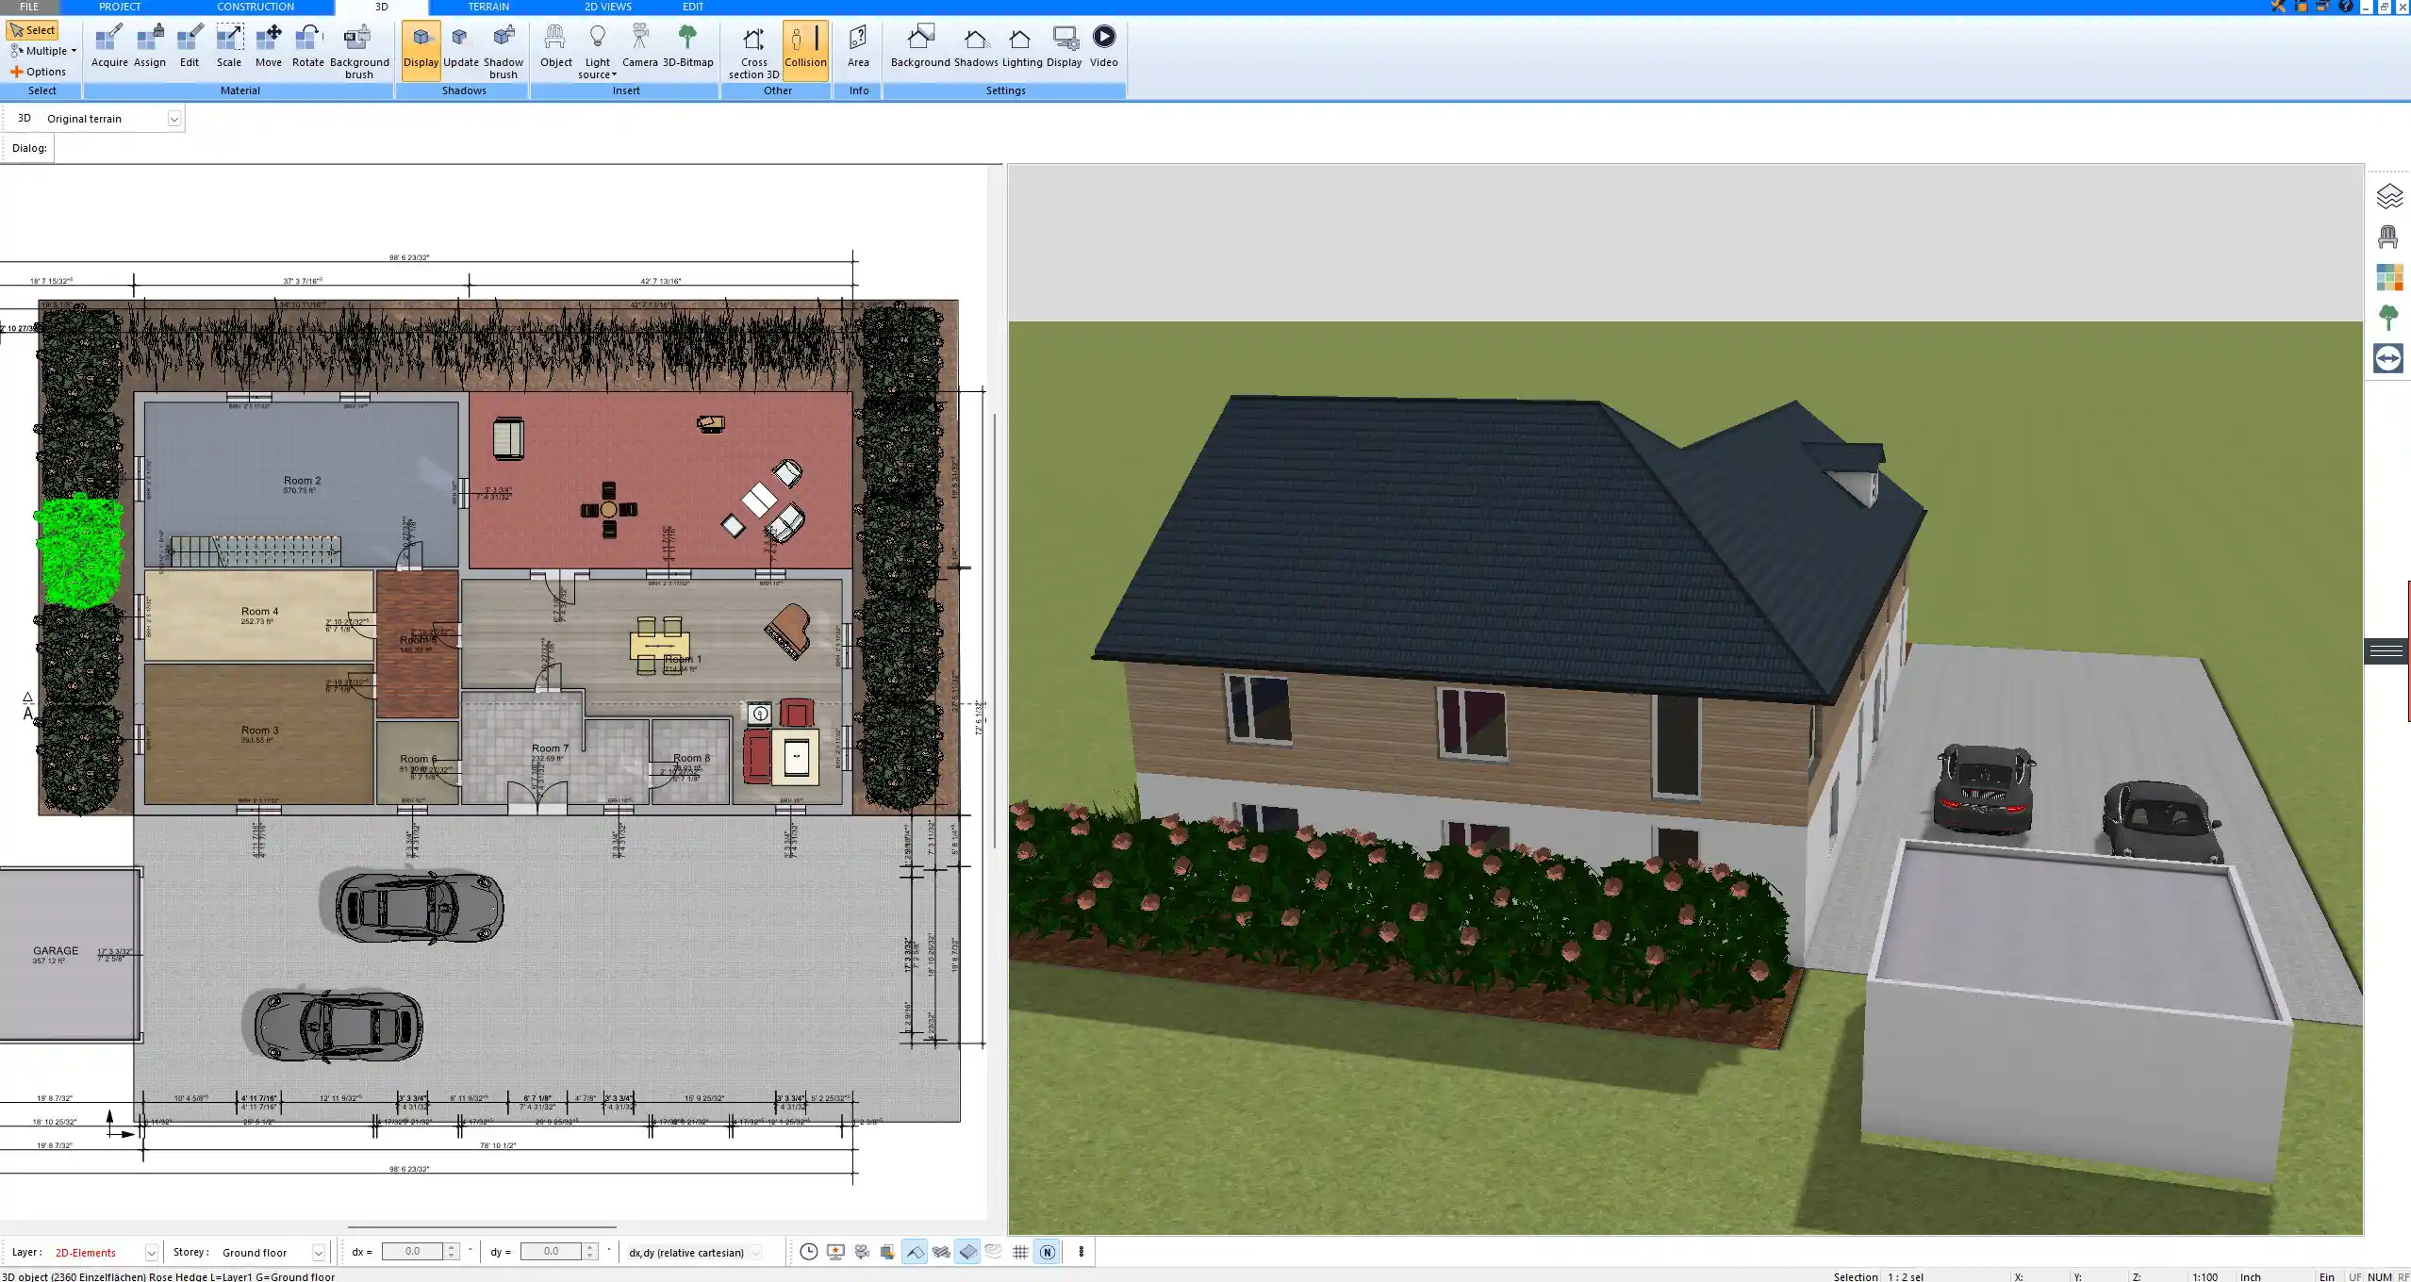Click the Multiple selection button
Viewport: 2411px width, 1282px height.
tap(43, 51)
